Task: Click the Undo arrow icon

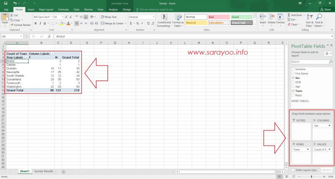Action: tap(15, 3)
